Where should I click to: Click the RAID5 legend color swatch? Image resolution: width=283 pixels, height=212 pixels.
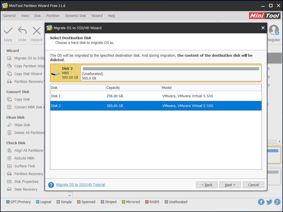coord(147,202)
